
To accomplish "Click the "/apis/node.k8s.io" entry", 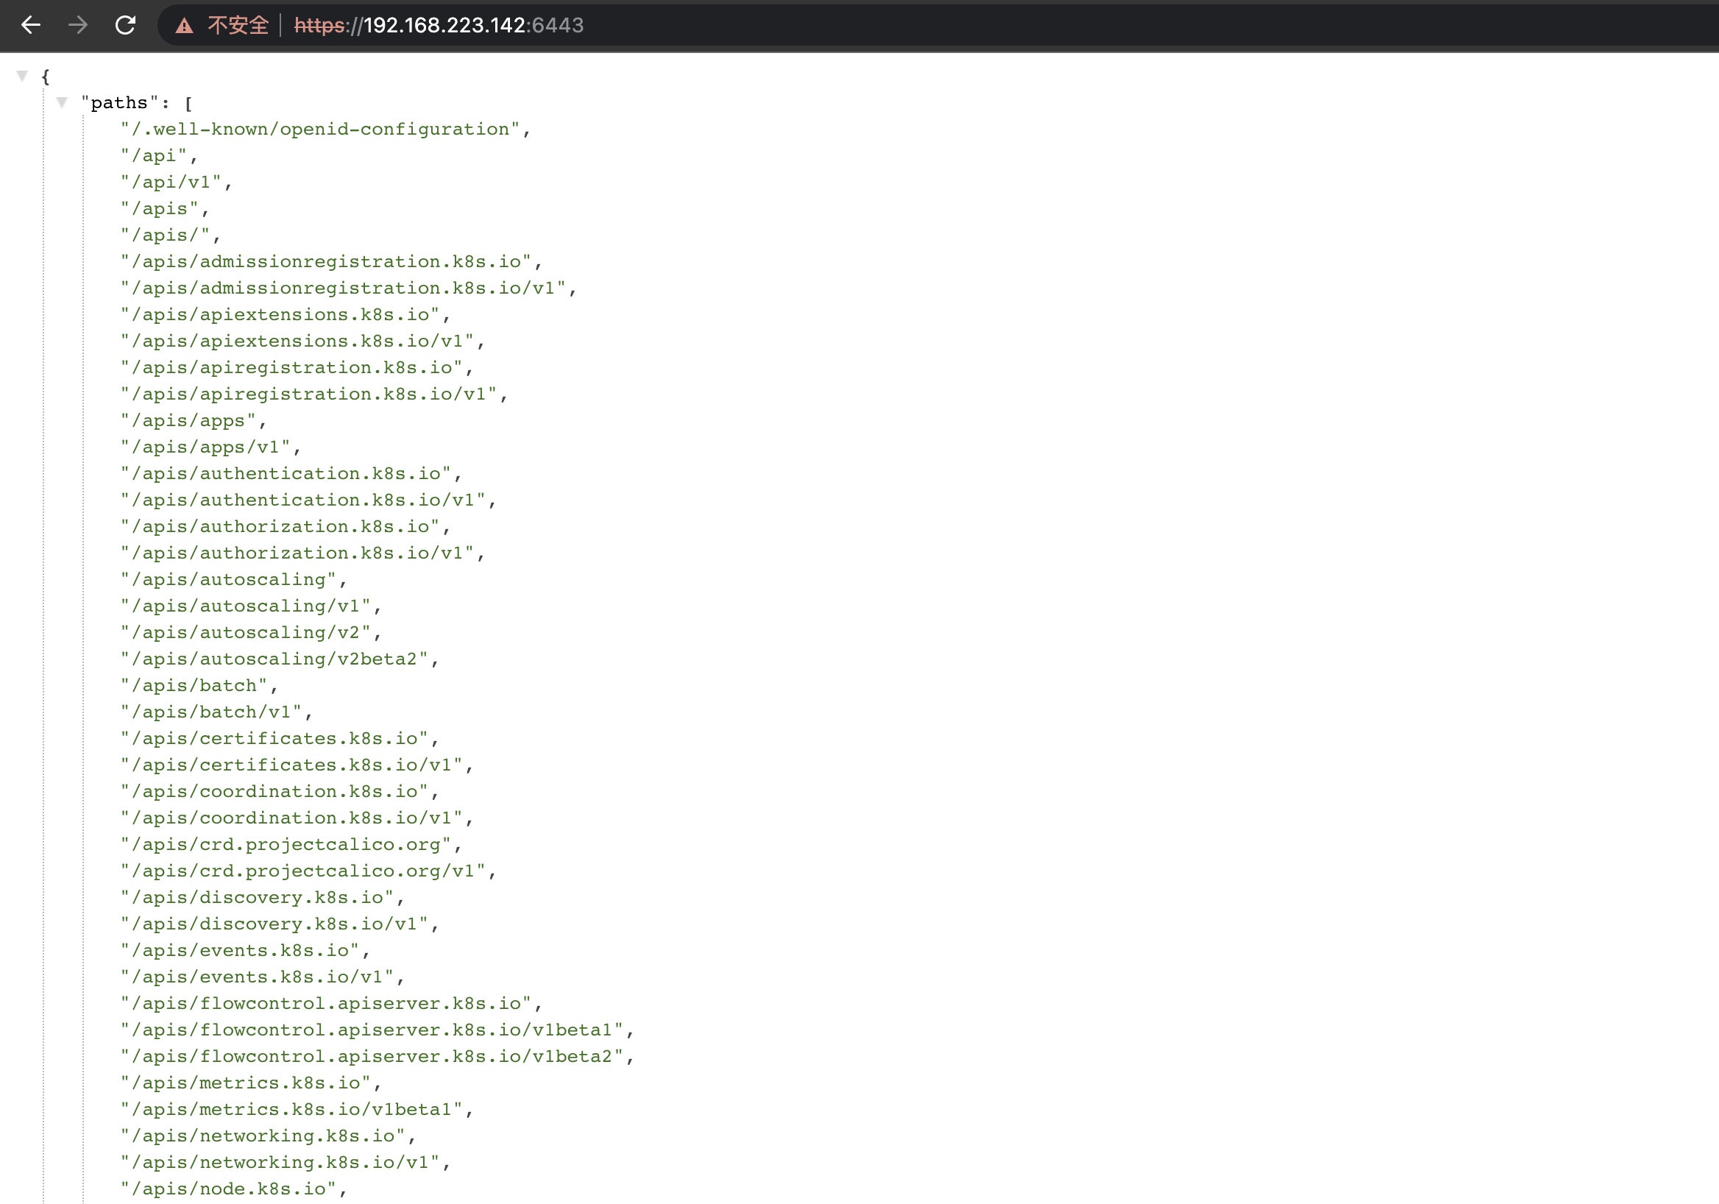I will coord(229,1189).
